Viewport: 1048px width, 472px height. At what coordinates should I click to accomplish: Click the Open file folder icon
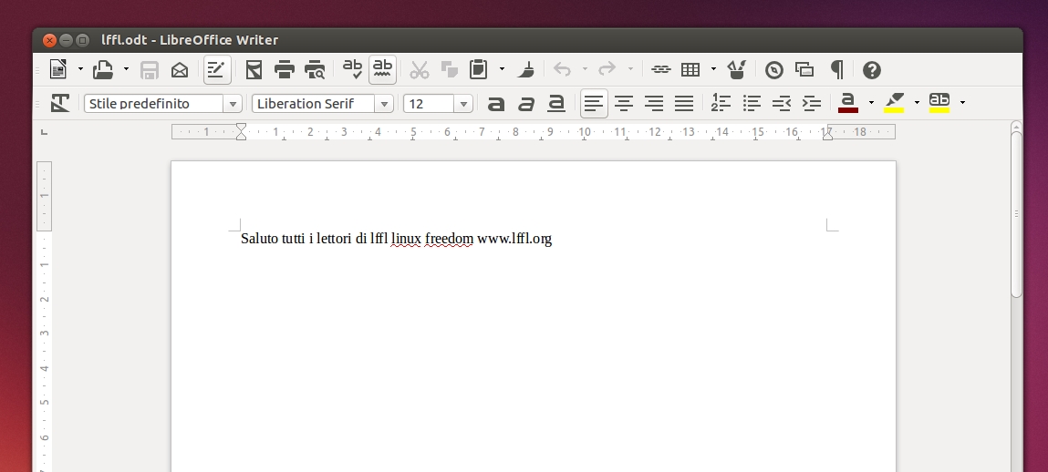[x=103, y=69]
